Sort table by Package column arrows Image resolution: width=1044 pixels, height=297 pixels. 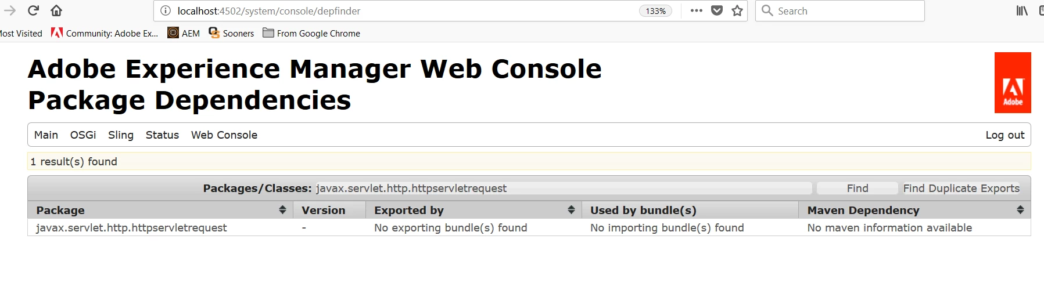282,210
